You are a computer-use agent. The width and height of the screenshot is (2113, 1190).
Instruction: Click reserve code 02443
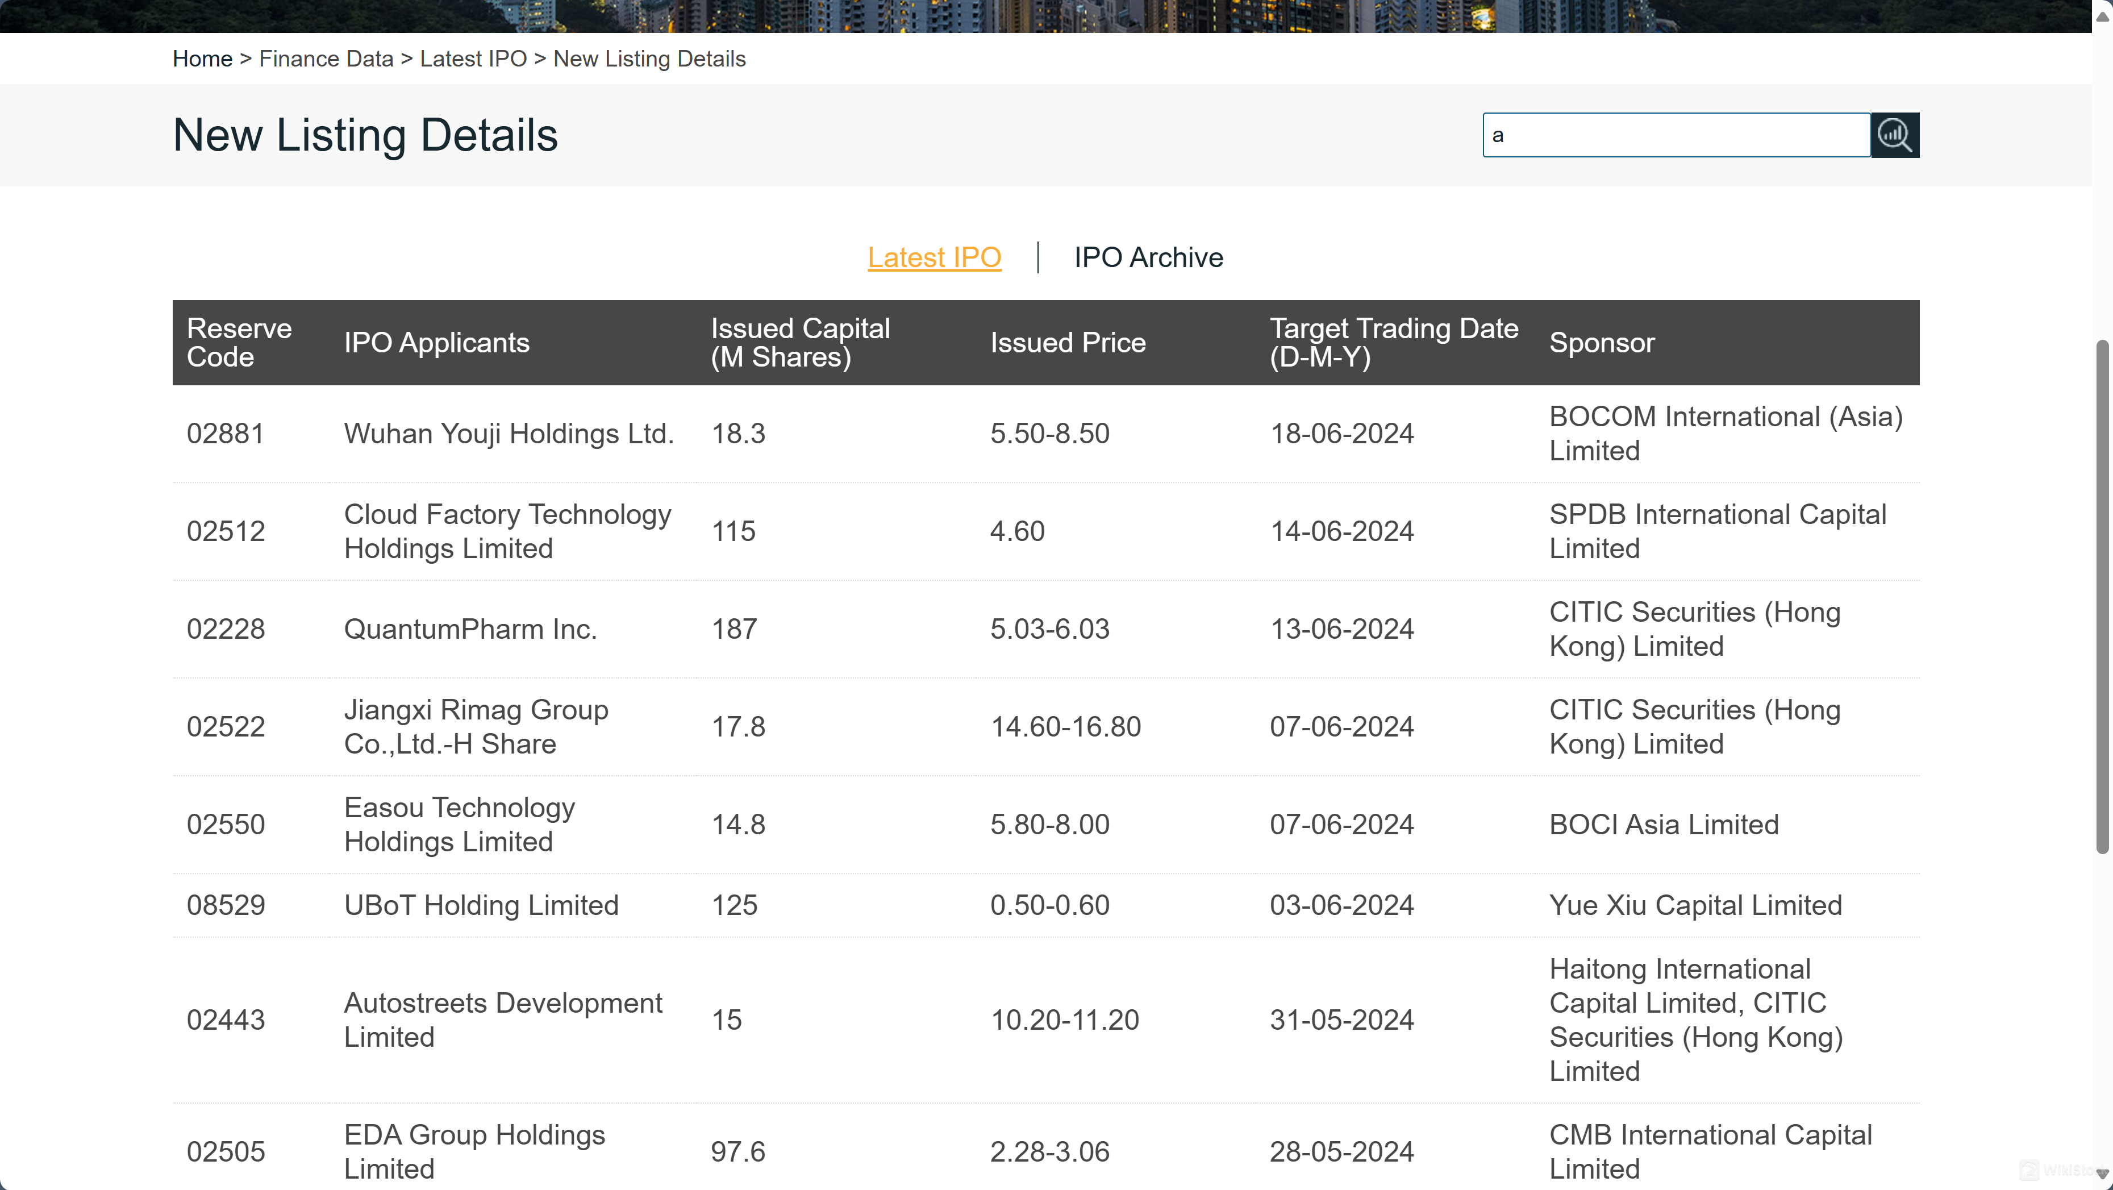pyautogui.click(x=226, y=1020)
